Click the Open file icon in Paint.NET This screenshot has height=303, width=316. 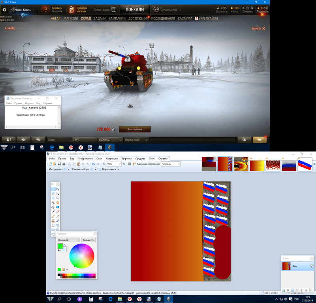point(55,164)
